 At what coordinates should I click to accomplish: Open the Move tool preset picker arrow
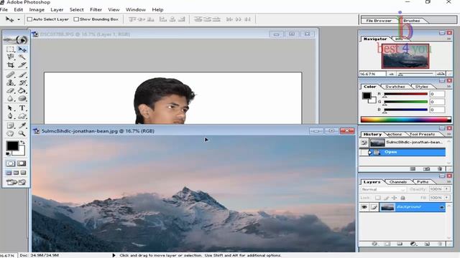19,19
